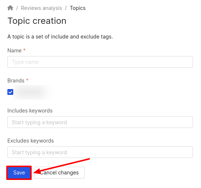The height and width of the screenshot is (188, 201).
Task: Select the Topics breadcrumb item
Action: (x=78, y=8)
